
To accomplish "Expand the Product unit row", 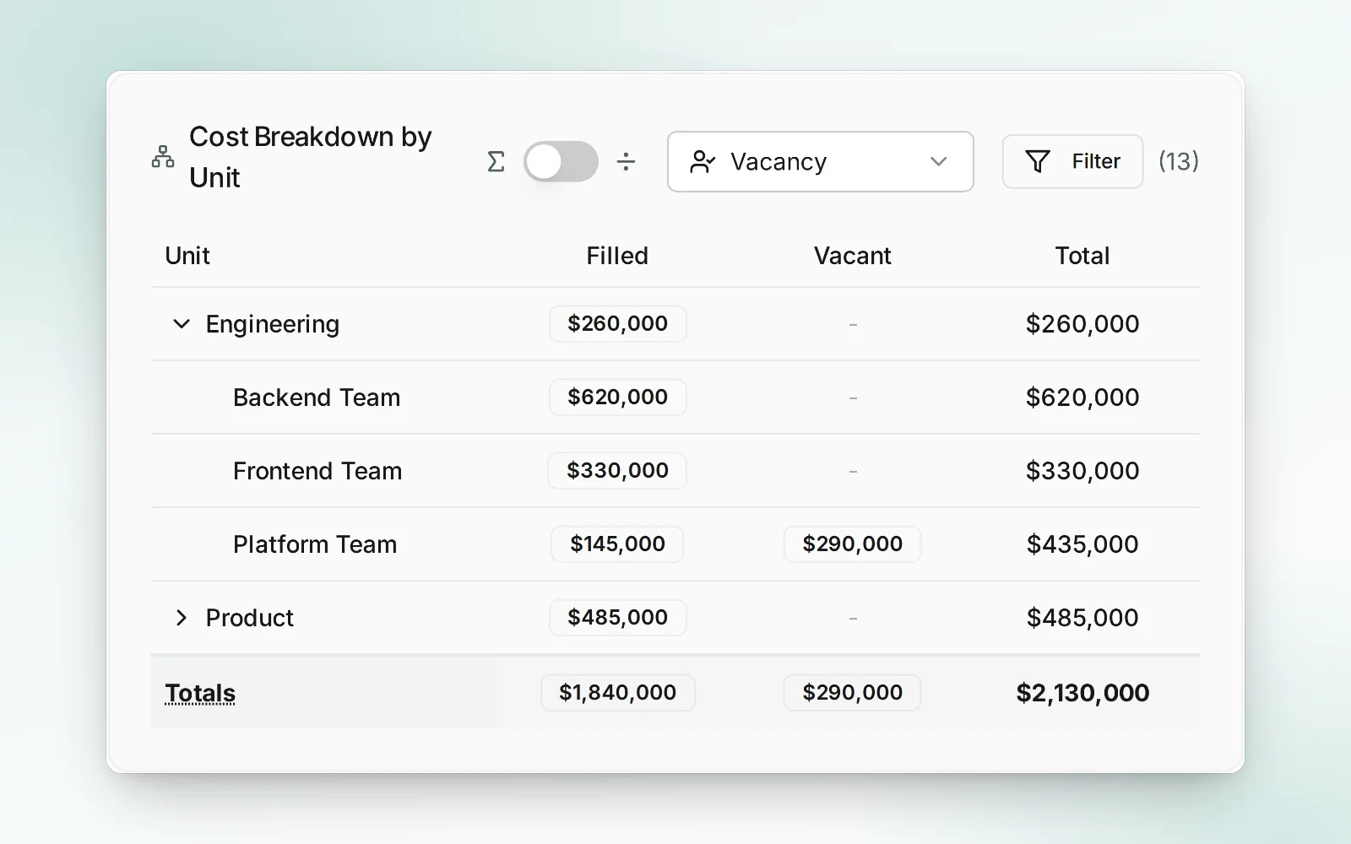I will 181,618.
